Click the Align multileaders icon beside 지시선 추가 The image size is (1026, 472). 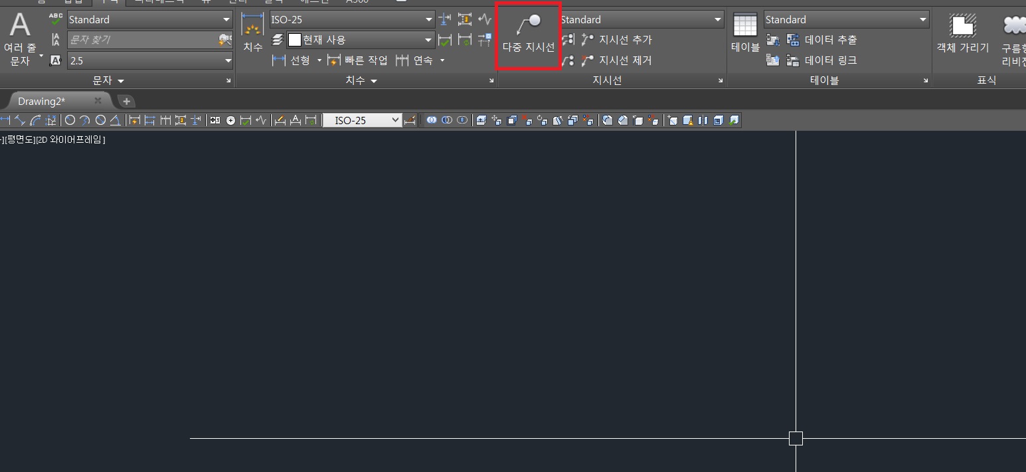(568, 40)
